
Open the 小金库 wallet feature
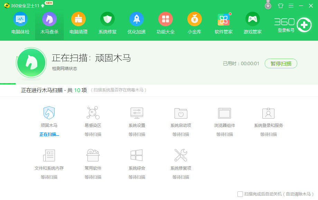click(194, 22)
